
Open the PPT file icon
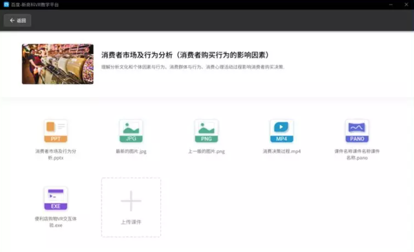click(56, 131)
